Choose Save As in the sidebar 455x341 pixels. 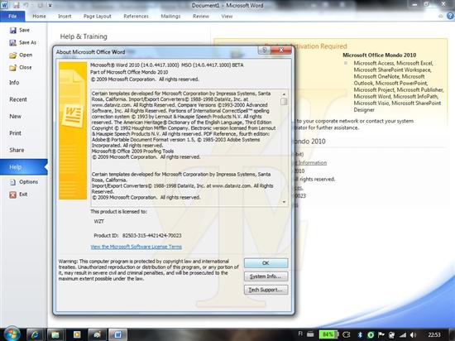(23, 43)
